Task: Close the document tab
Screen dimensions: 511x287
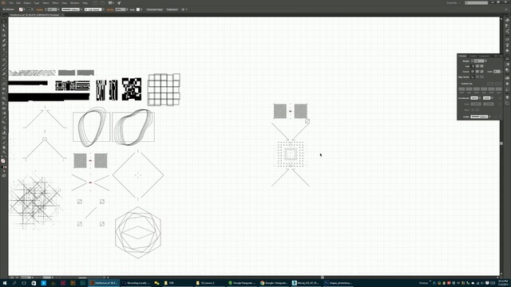Action: tap(62, 14)
